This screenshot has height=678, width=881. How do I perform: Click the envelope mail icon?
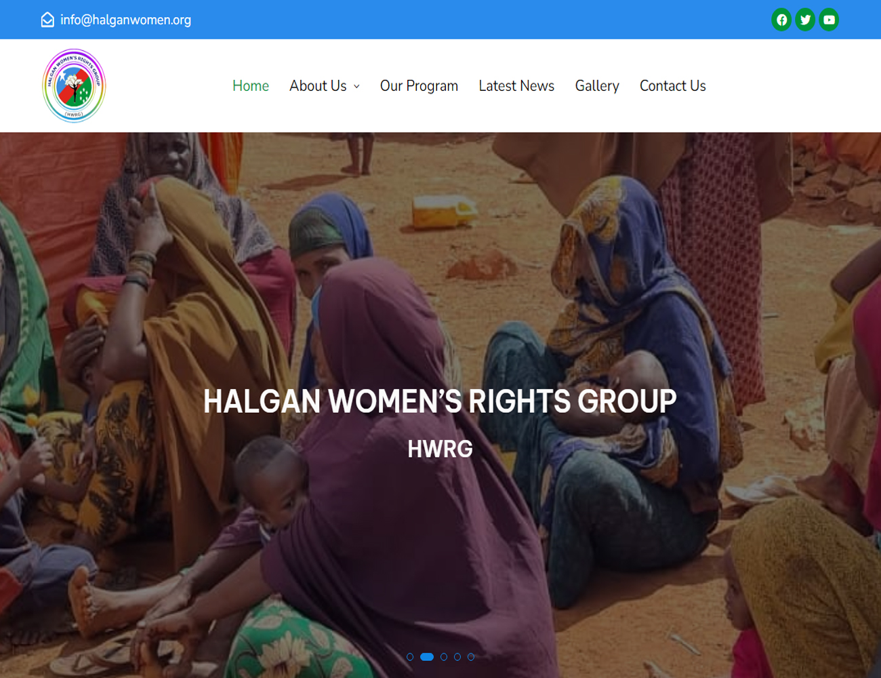(x=47, y=20)
